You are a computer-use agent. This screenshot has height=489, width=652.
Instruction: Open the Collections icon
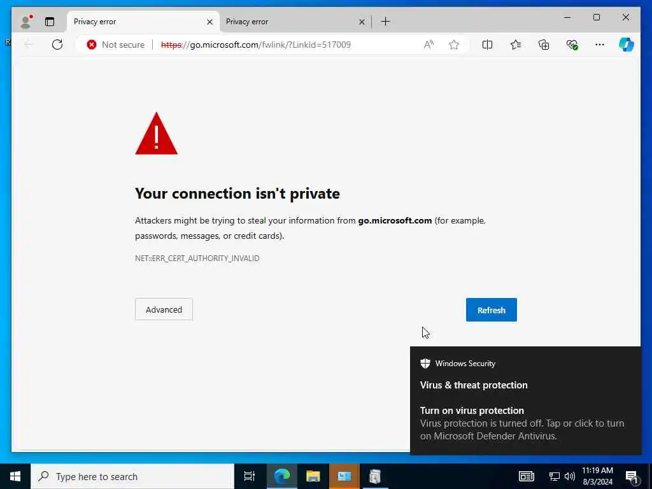pos(544,45)
